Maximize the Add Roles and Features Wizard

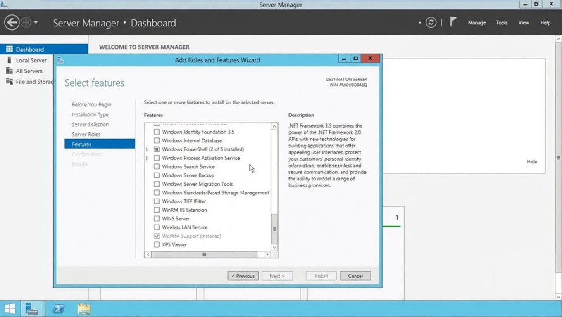[x=355, y=58]
